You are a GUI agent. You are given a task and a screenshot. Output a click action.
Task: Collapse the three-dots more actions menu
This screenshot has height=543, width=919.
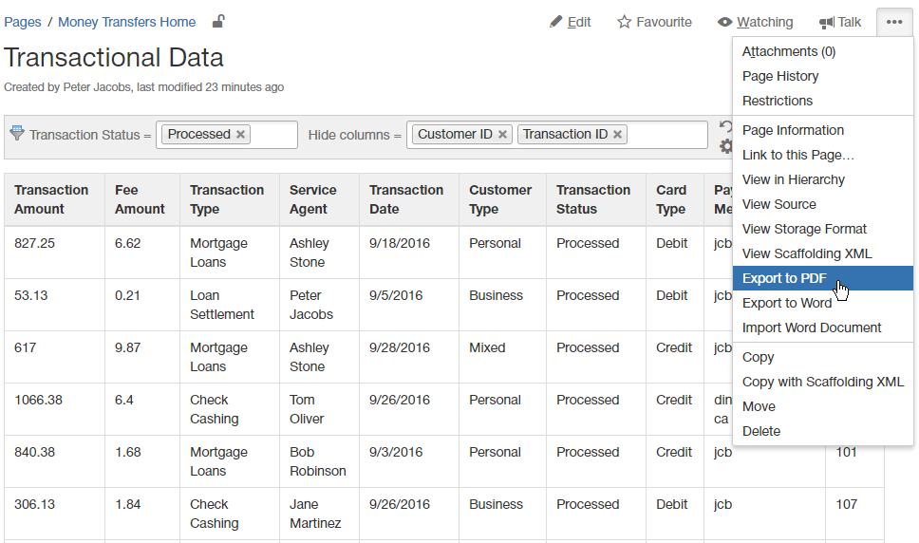[894, 22]
